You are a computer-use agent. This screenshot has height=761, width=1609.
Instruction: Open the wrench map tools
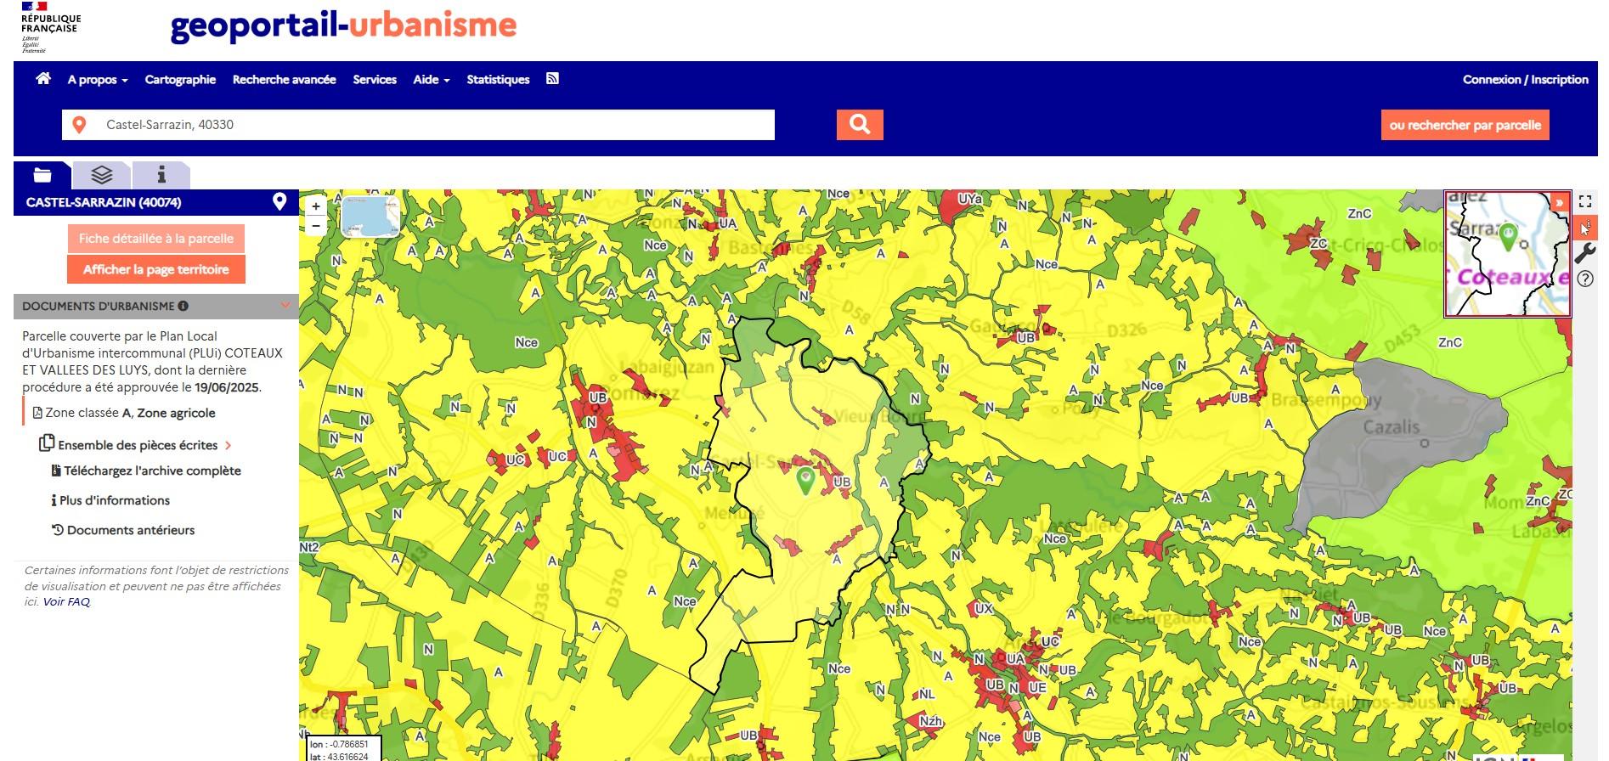(x=1585, y=253)
